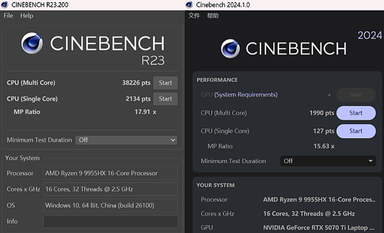Viewport: 384px width, 233px height.
Task: Open the 帮助 menu in Cinebench 2024
Action: tap(213, 15)
